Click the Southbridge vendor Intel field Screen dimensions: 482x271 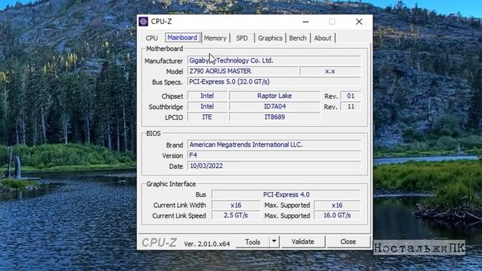[207, 107]
